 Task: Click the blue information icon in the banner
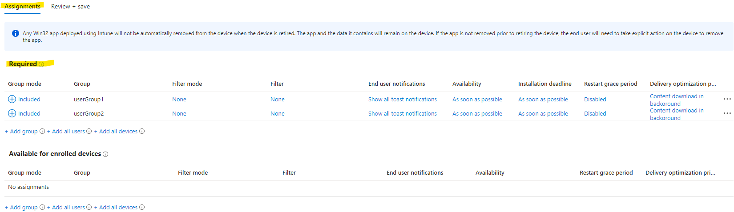click(16, 33)
